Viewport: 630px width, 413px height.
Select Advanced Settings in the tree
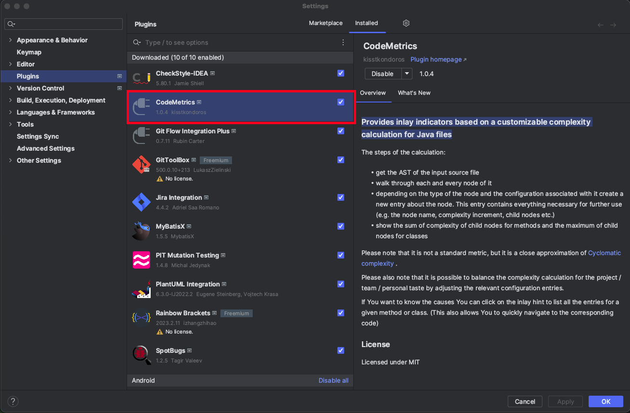[x=46, y=148]
